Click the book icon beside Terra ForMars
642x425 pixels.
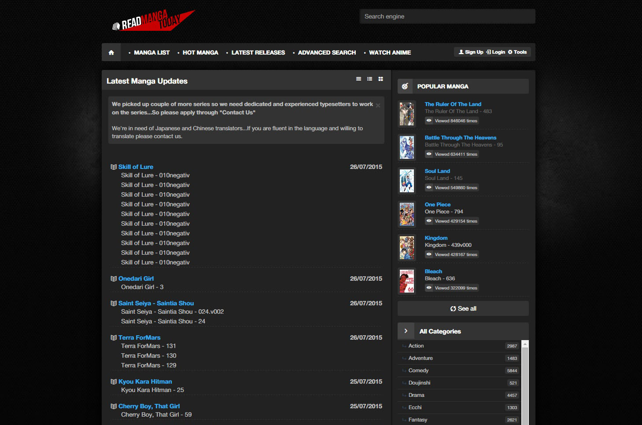pyautogui.click(x=114, y=337)
